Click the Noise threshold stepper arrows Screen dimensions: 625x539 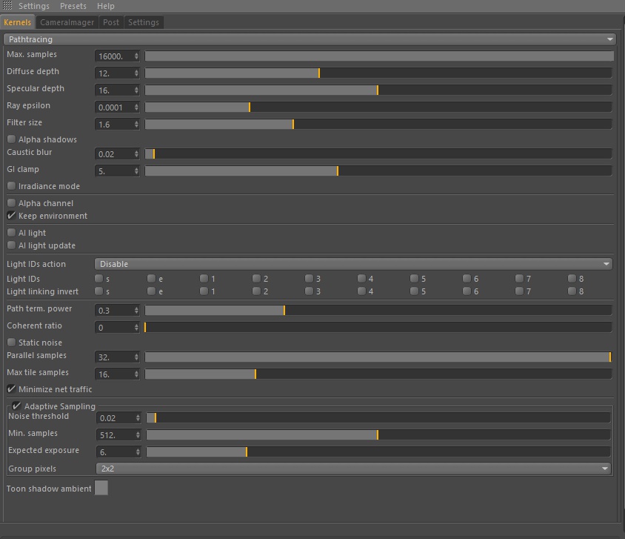click(x=138, y=418)
